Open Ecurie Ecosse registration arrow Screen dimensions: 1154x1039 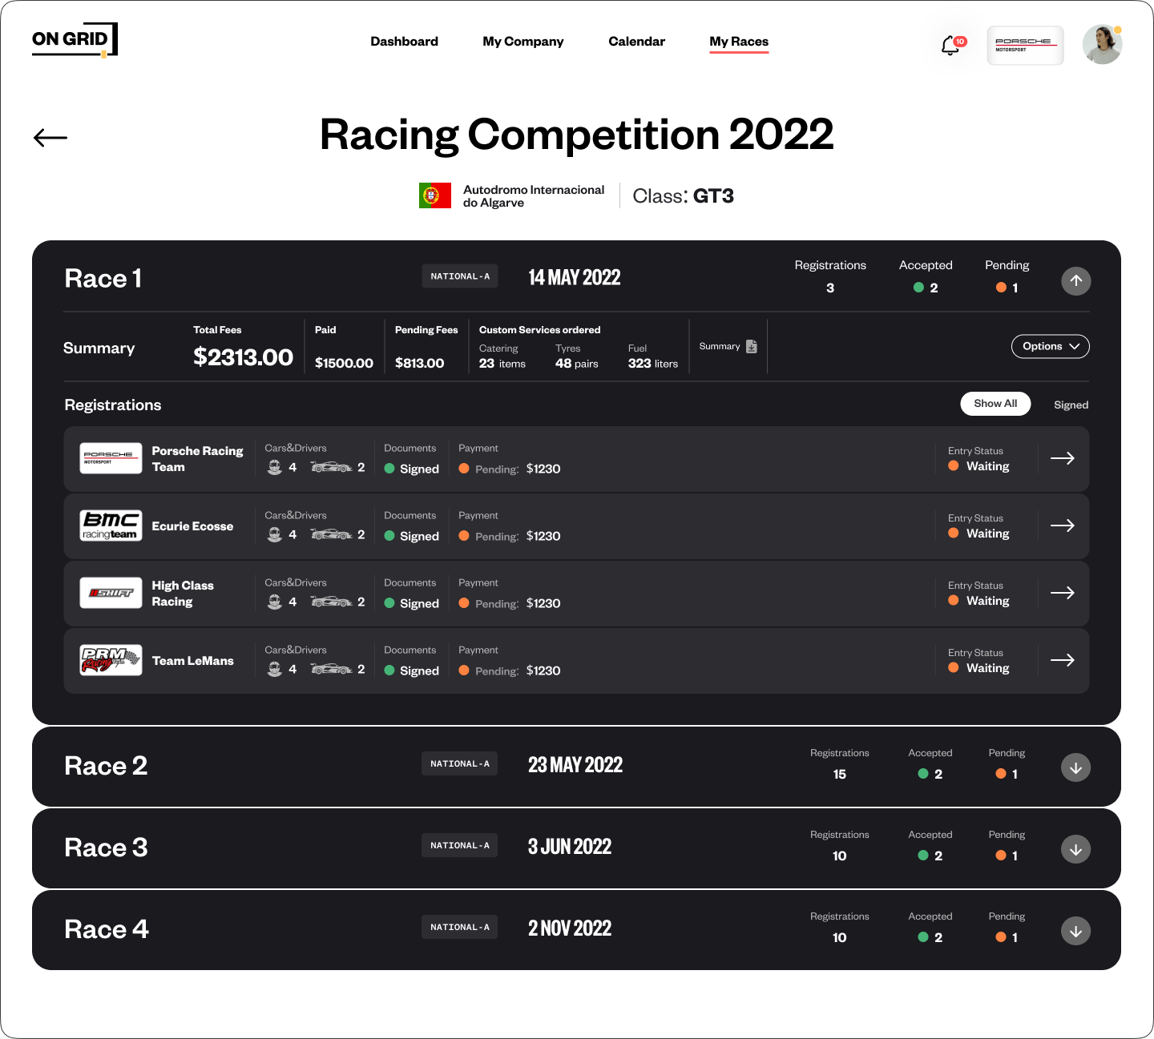coord(1062,526)
